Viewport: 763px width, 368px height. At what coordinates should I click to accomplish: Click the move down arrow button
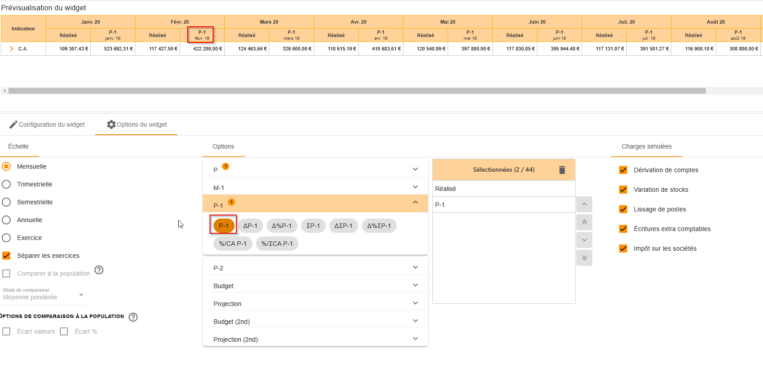[584, 240]
